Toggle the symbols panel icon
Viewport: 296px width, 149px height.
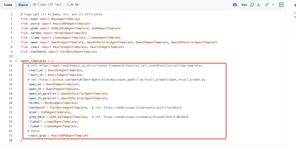(281, 5)
